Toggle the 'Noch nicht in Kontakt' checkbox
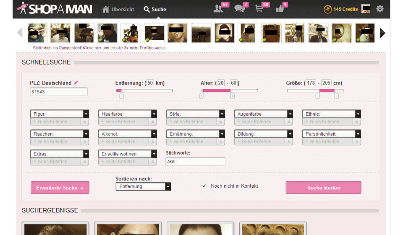 click(204, 186)
